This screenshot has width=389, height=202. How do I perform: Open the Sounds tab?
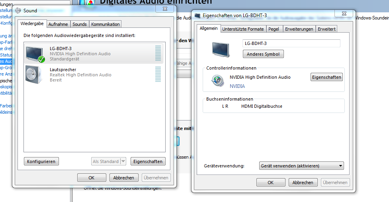79,24
